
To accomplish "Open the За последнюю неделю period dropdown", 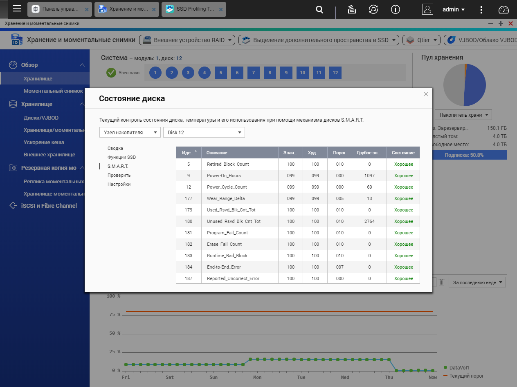I will (477, 282).
